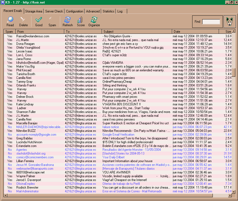Select the Google Email Verification message
The width and height of the screenshot is (238, 201).
[x=118, y=135]
